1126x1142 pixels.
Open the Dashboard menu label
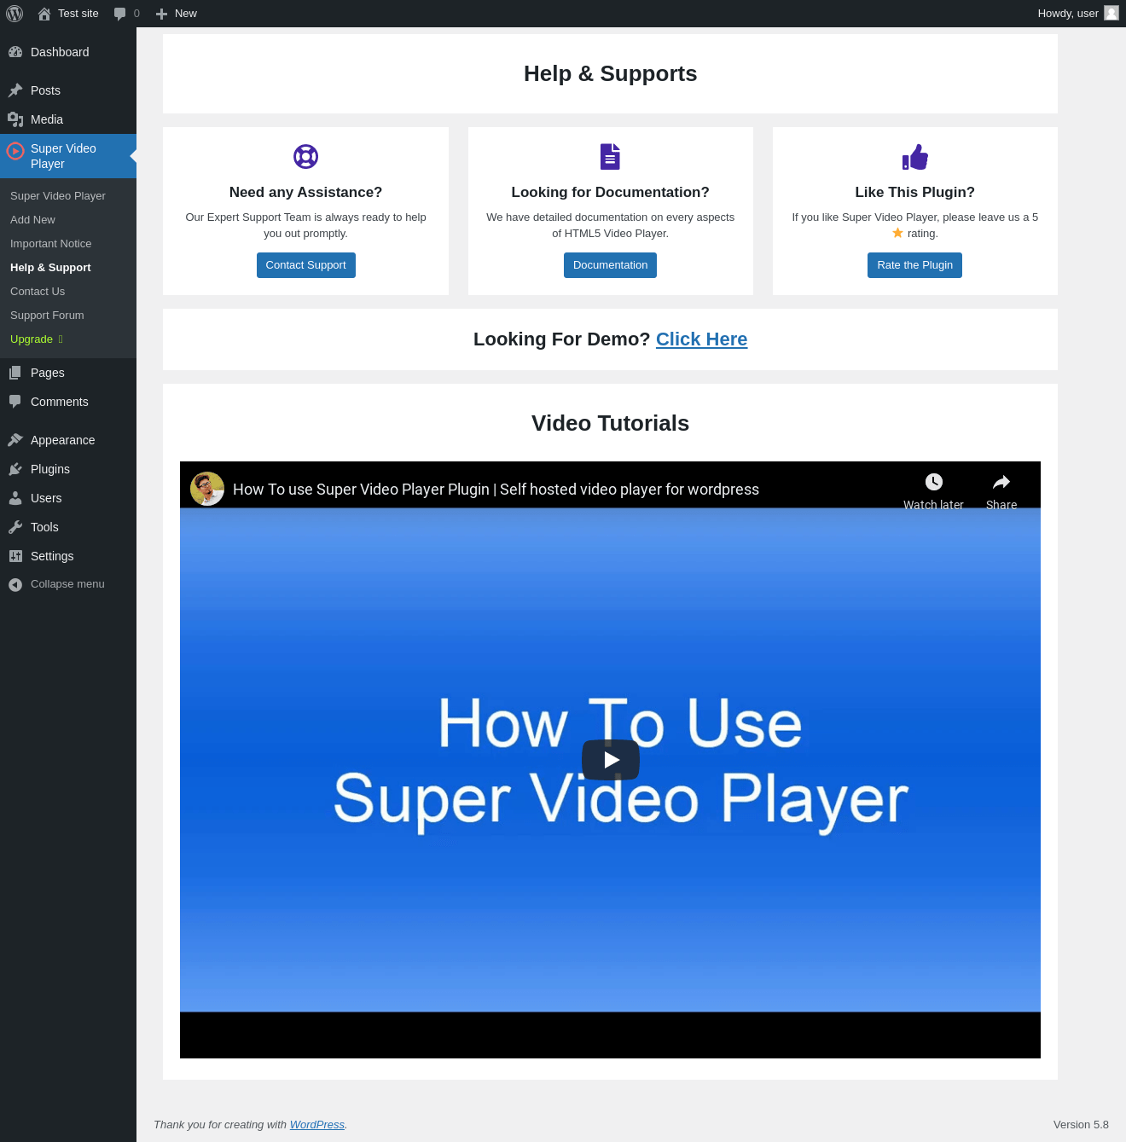pos(60,52)
